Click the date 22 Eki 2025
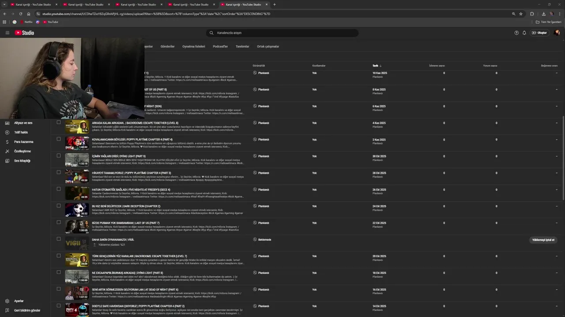The width and height of the screenshot is (565, 317). point(379,223)
